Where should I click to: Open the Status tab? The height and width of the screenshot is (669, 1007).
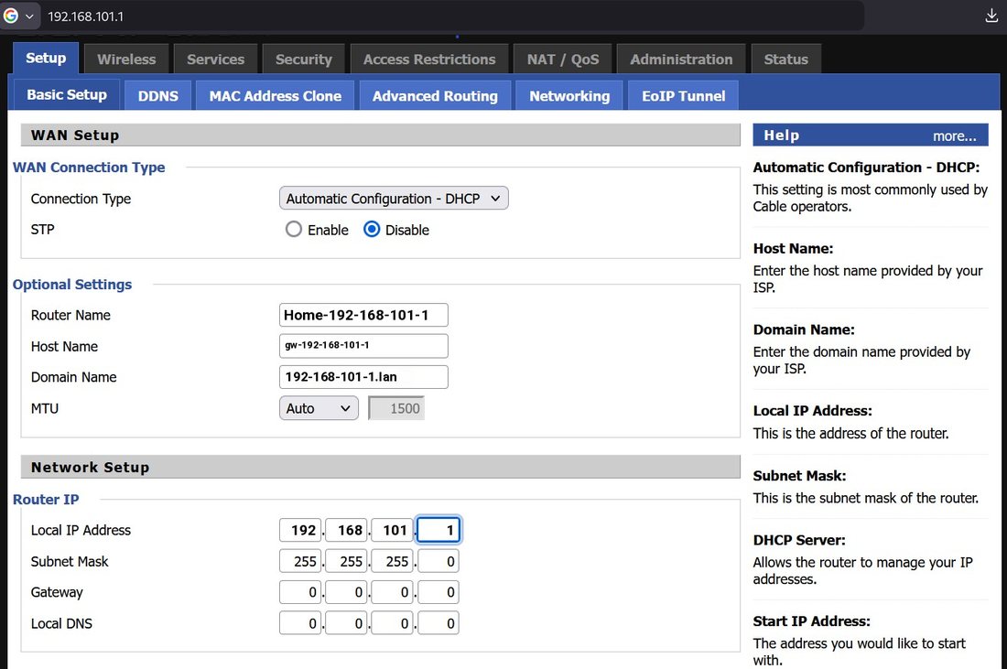785,59
